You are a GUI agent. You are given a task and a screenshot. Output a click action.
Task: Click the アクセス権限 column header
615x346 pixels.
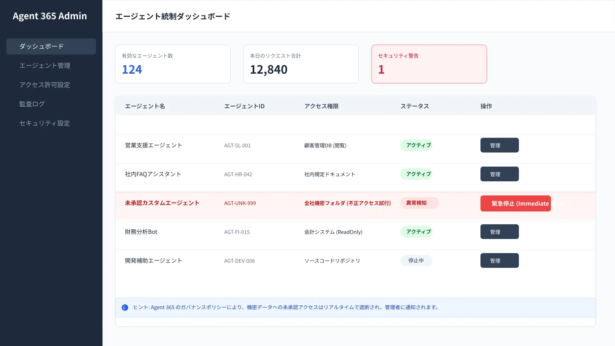coord(321,106)
